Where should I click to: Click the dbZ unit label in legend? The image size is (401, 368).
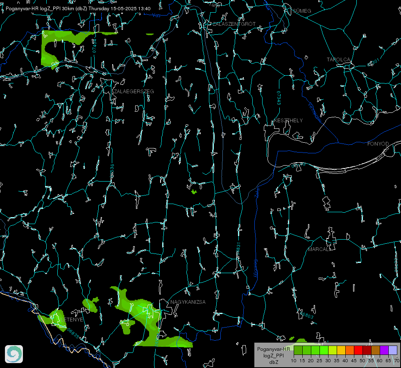(273, 362)
